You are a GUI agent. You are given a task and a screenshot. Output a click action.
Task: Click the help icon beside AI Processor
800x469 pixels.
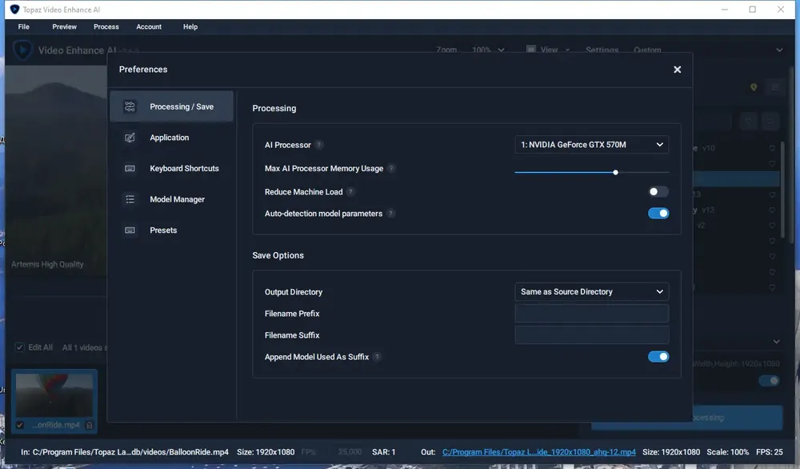tap(319, 145)
